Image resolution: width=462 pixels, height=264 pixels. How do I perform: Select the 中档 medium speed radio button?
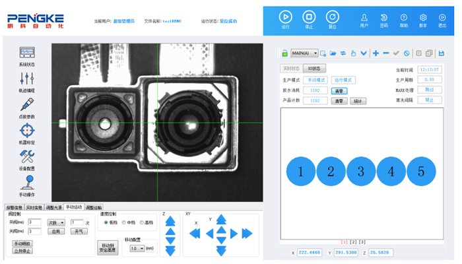(x=125, y=222)
